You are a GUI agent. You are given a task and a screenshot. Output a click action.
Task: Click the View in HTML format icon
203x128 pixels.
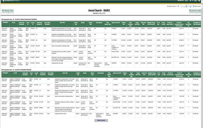pos(190,6)
